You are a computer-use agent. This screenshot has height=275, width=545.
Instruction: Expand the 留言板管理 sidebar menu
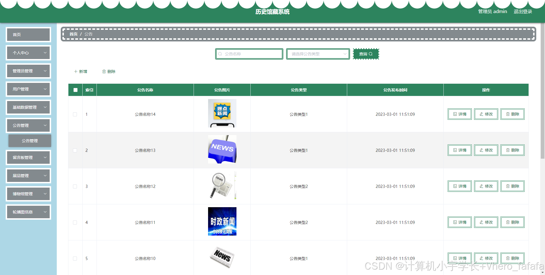tap(28, 158)
